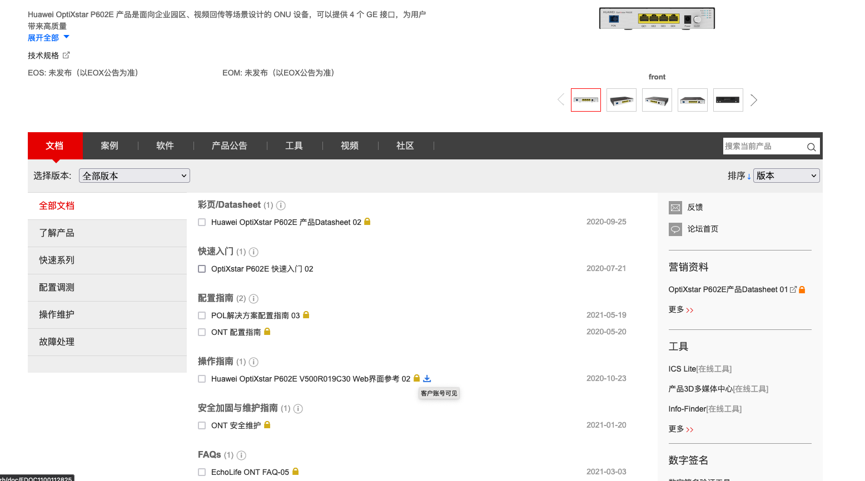Select 全部文档 in left sidebar
Viewport: 865px width, 481px height.
coord(107,206)
